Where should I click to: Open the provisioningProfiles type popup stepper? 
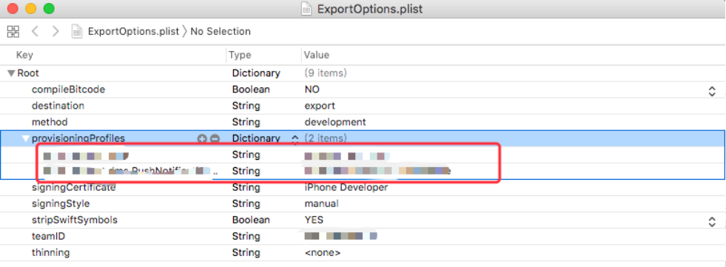(295, 138)
